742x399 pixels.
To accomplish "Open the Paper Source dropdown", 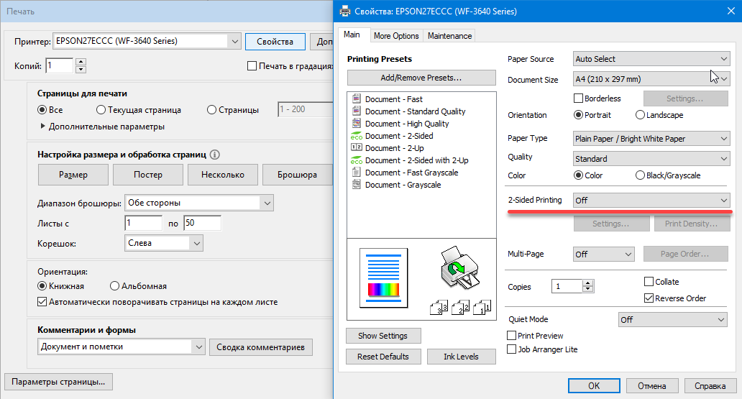I will click(x=651, y=59).
